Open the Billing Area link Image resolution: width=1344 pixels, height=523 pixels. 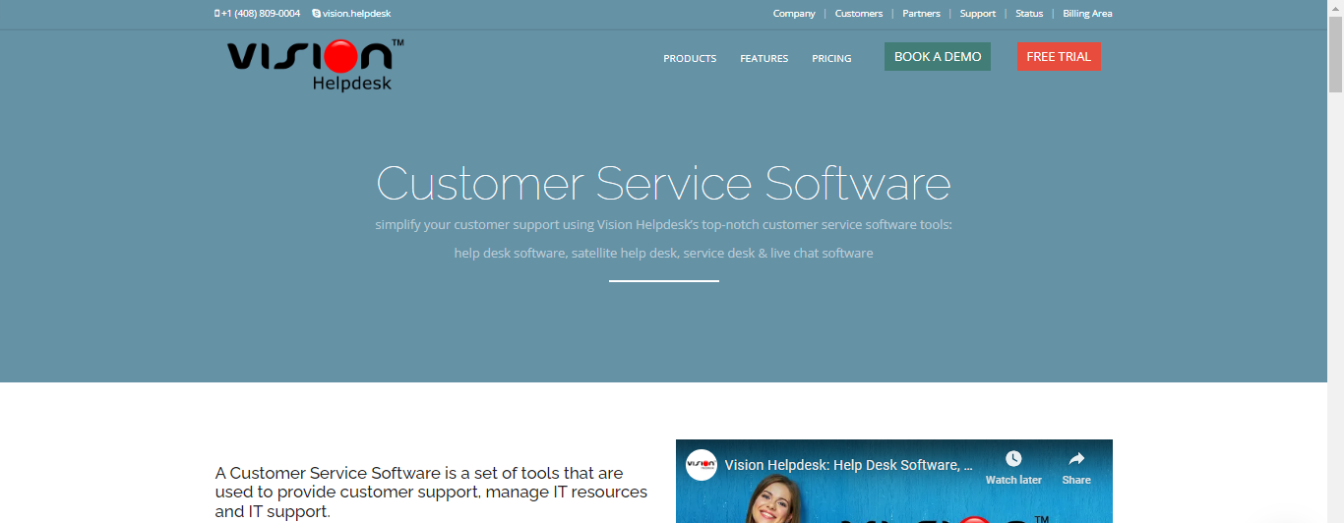(1087, 14)
